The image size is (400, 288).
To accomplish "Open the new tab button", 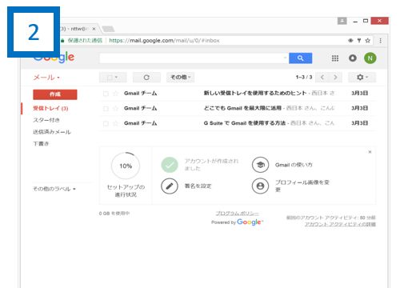I will click(108, 29).
